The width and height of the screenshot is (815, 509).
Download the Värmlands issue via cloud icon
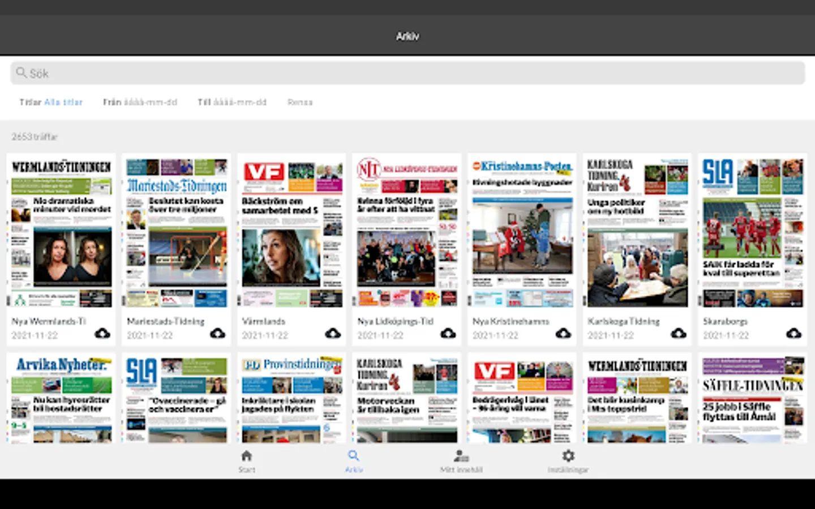(x=333, y=333)
